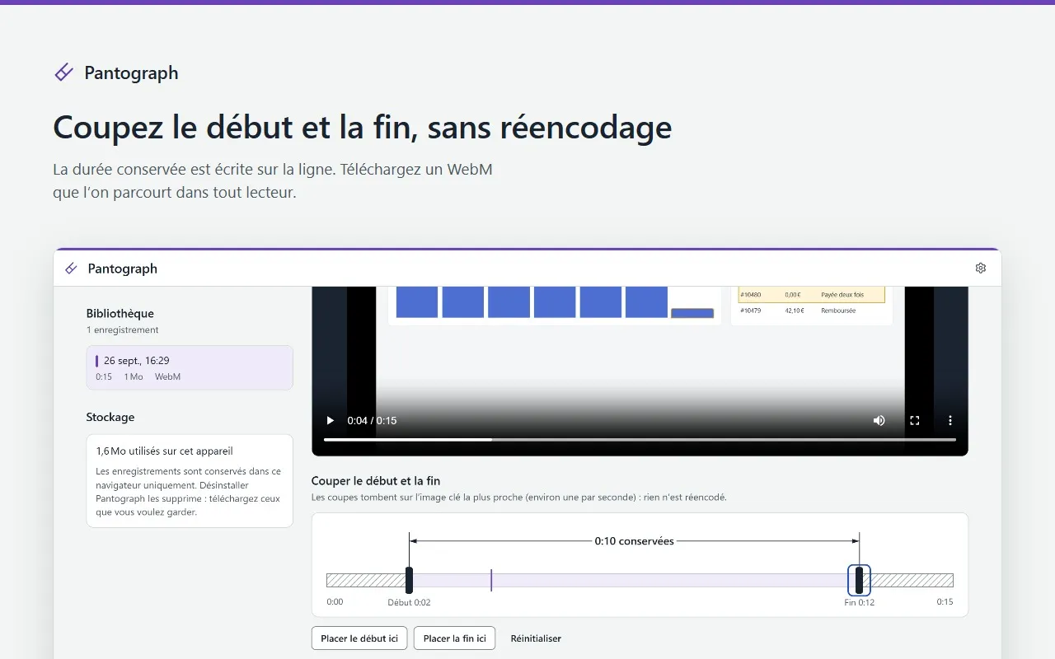
Task: Click the 1 enregistrement count
Action: click(123, 329)
